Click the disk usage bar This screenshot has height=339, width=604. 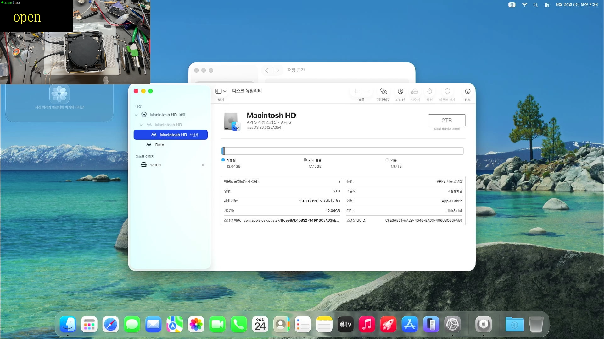click(x=342, y=151)
